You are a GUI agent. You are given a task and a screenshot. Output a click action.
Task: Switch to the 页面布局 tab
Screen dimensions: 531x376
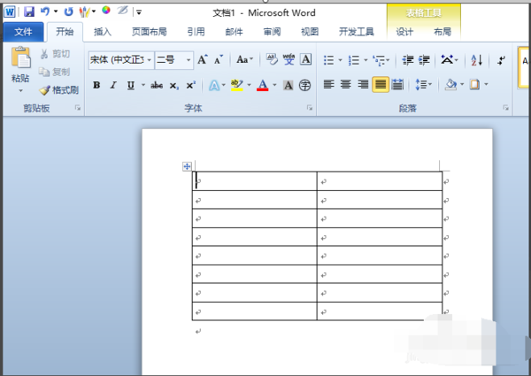[x=150, y=32]
